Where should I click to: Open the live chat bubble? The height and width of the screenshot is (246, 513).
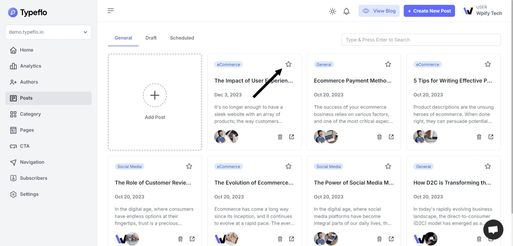point(493,229)
